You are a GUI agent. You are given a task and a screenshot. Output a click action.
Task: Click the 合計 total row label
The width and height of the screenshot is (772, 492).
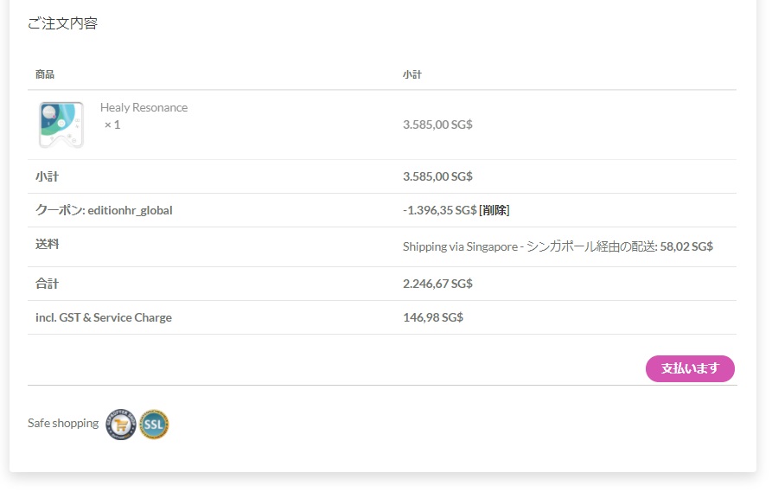48,284
